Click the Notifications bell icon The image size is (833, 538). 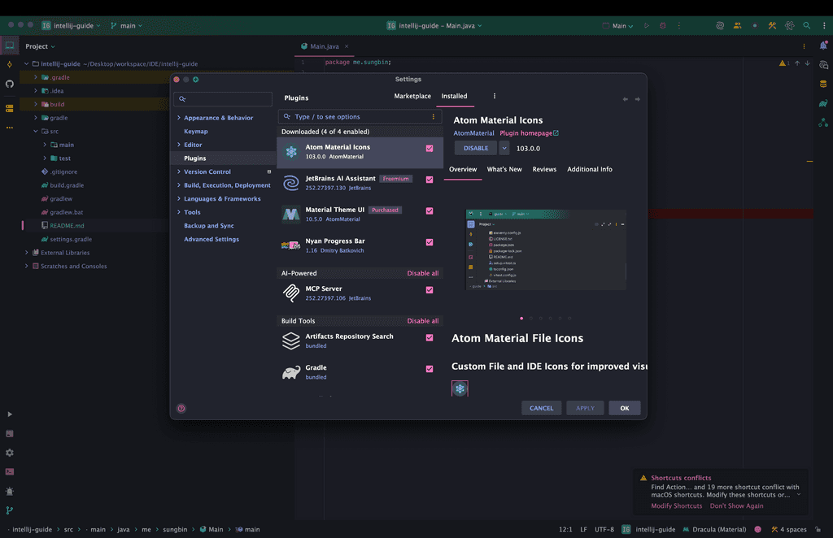823,46
